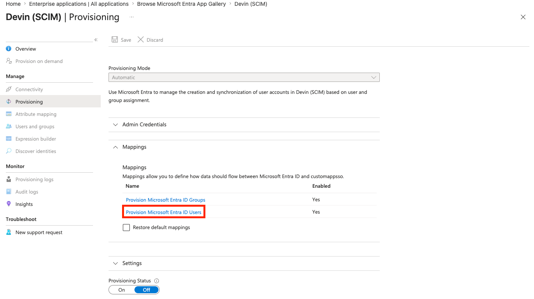The height and width of the screenshot is (299, 534).
Task: Click the Overview info icon
Action: (x=9, y=49)
